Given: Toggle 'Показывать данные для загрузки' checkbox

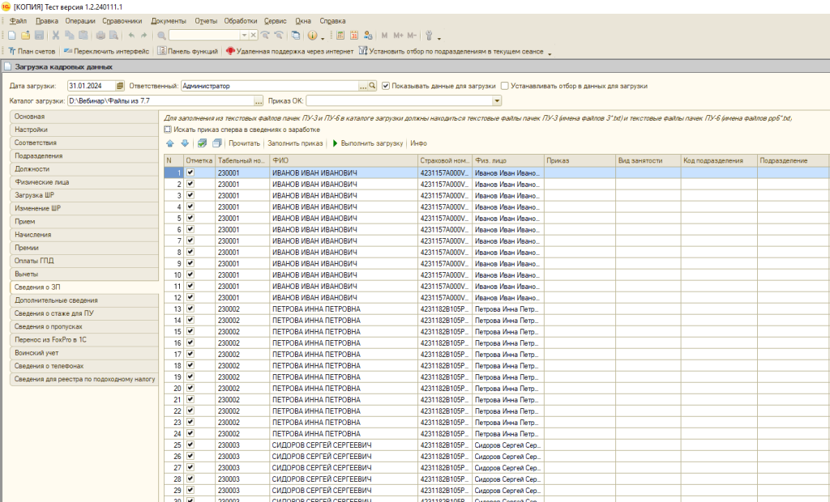Looking at the screenshot, I should (386, 86).
